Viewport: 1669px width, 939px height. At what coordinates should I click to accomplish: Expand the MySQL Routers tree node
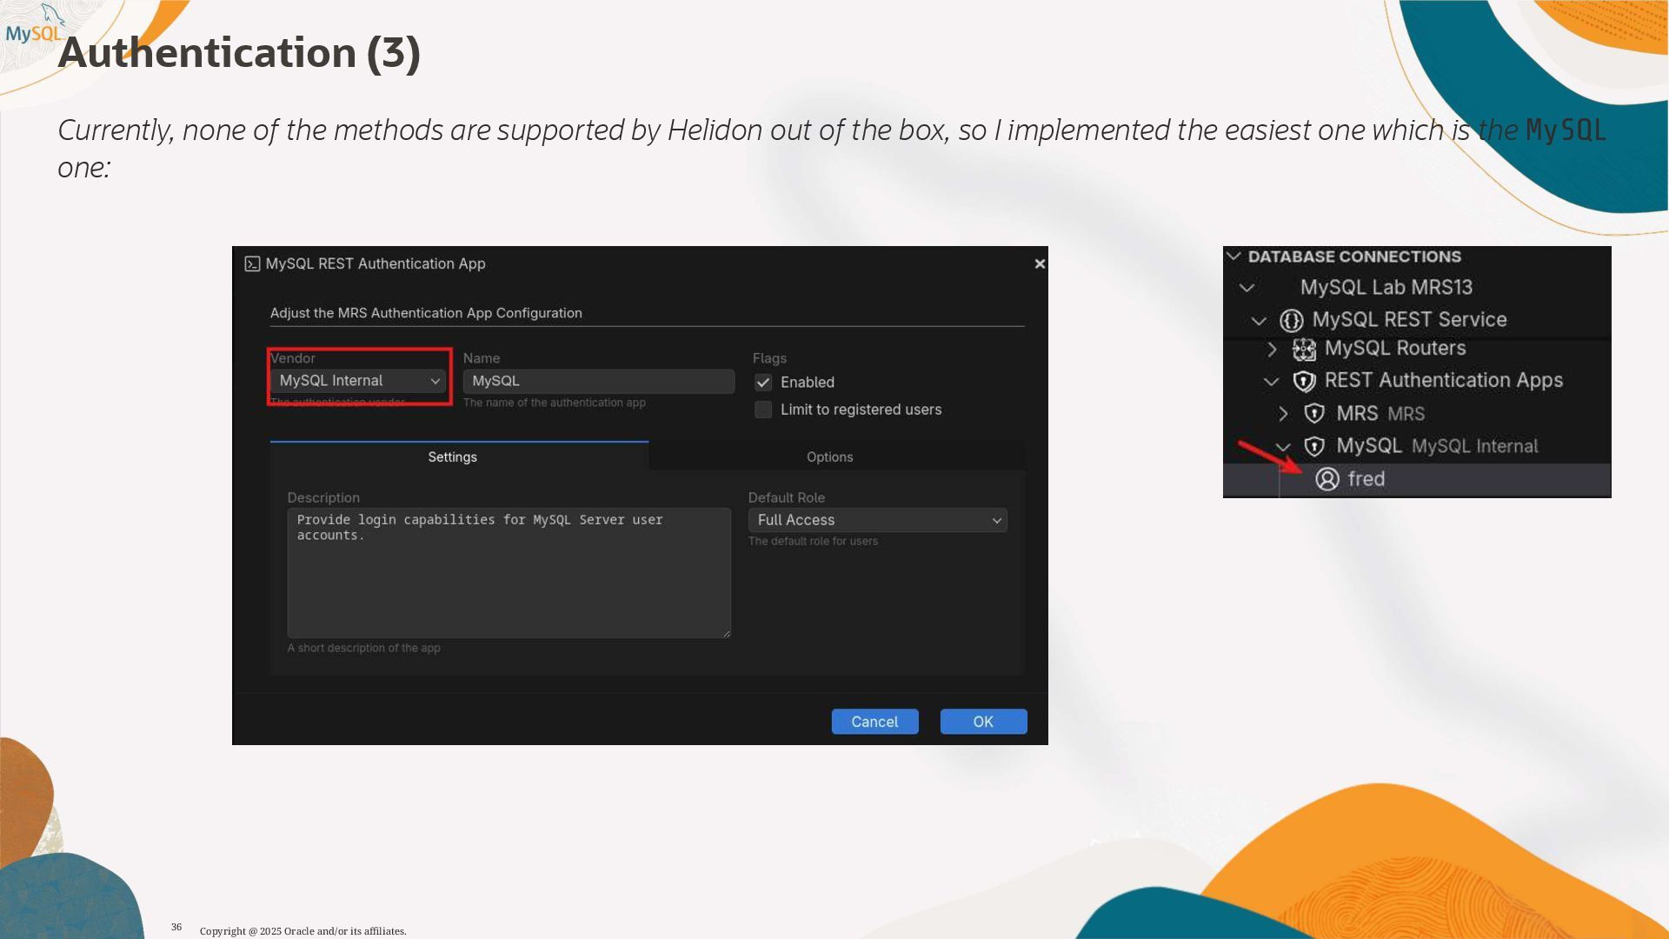click(x=1272, y=350)
